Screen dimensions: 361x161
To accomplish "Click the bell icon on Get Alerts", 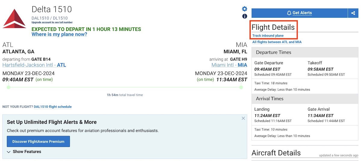I will point(289,13).
